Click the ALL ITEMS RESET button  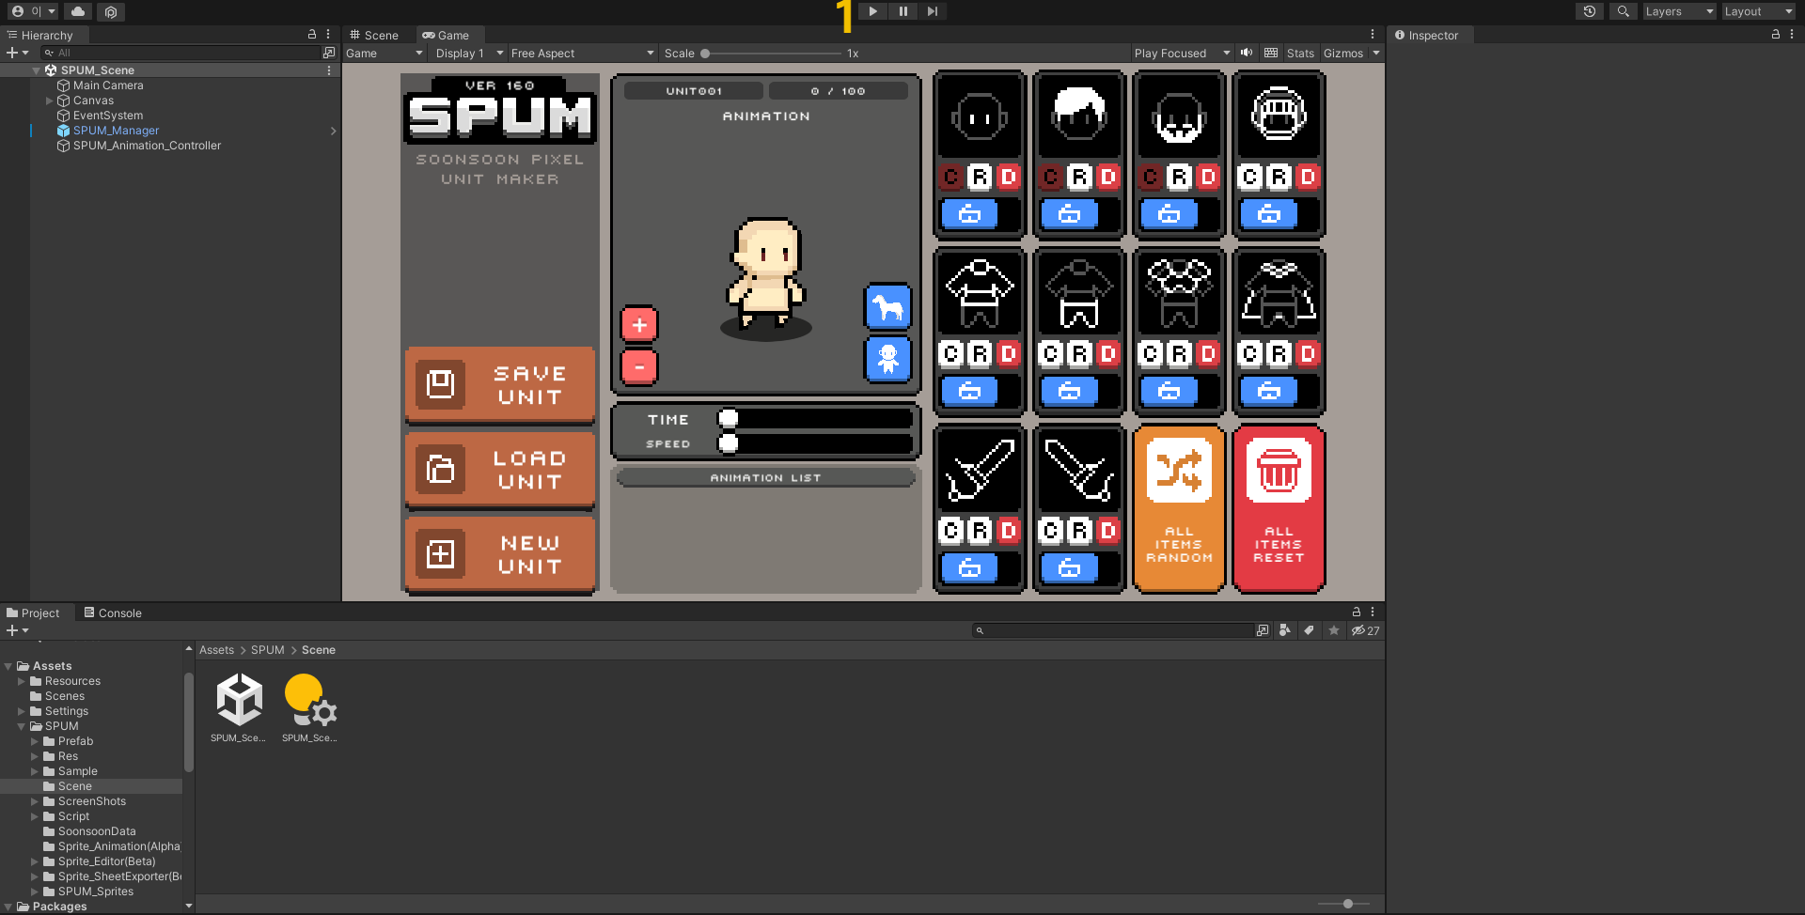pos(1279,509)
